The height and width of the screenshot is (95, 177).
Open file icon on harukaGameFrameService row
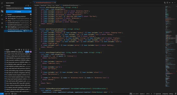click(24, 31)
